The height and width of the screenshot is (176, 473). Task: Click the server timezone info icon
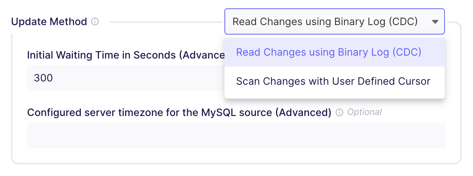click(339, 112)
